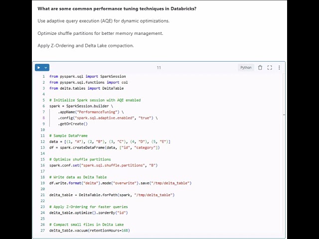
Task: Click the text 'Use adaptive query execution (AQE)'
Action: pyautogui.click(x=75, y=21)
